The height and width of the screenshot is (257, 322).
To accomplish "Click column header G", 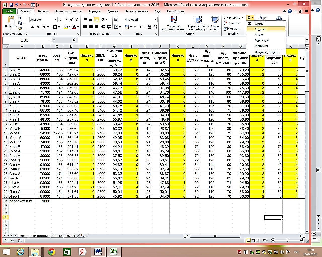I will (114, 46).
